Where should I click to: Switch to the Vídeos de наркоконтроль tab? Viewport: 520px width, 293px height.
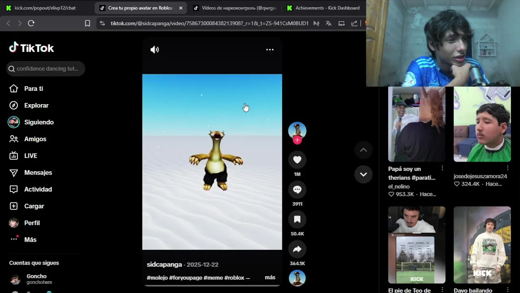(x=235, y=8)
